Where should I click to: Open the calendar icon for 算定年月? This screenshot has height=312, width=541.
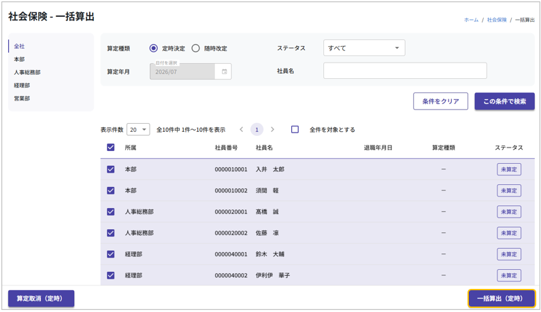coord(224,71)
